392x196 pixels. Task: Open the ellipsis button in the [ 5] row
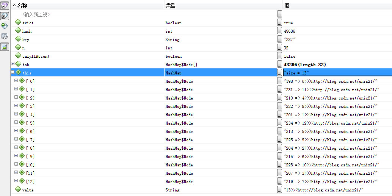click(279, 123)
